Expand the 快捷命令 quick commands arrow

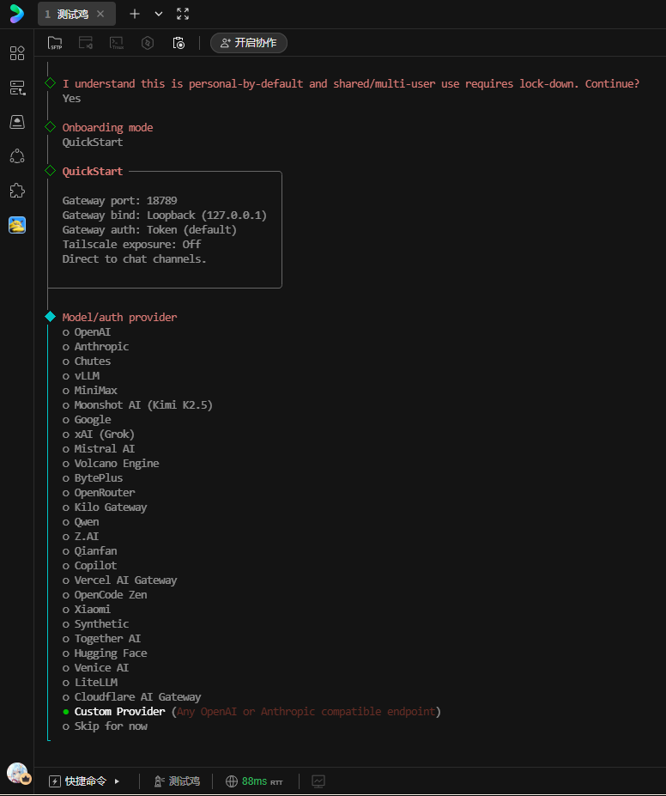point(117,781)
